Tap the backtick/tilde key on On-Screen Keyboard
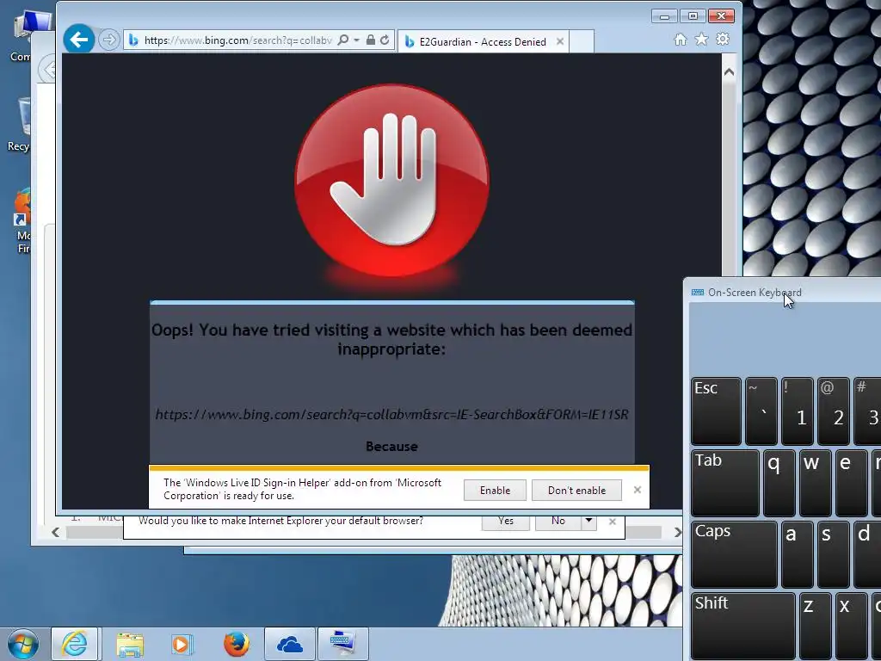This screenshot has width=881, height=661. pos(761,411)
